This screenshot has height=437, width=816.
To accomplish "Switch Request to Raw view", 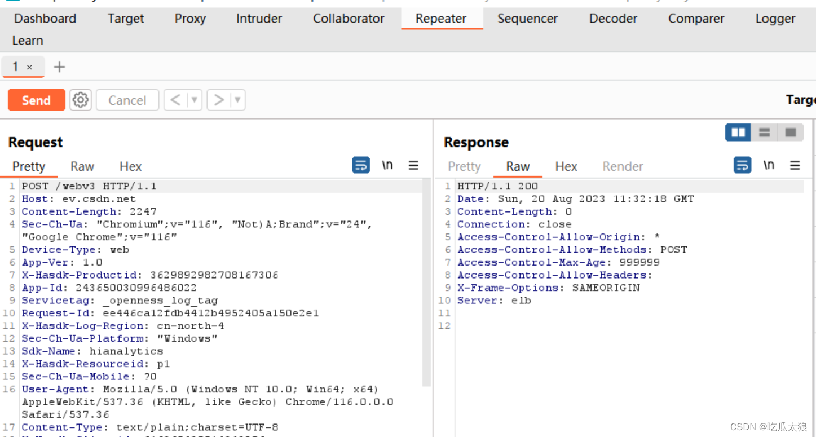I will [82, 166].
